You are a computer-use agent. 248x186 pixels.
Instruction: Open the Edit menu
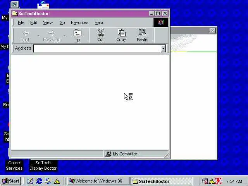[x=34, y=22]
